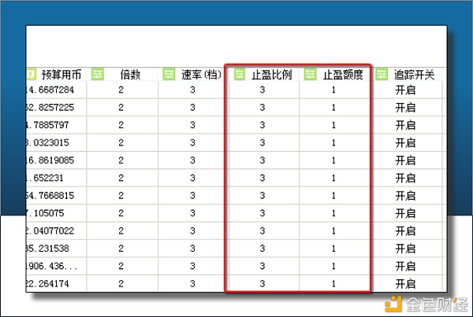Click 开启 in the 52.8257225 row
473x317 pixels.
[405, 108]
